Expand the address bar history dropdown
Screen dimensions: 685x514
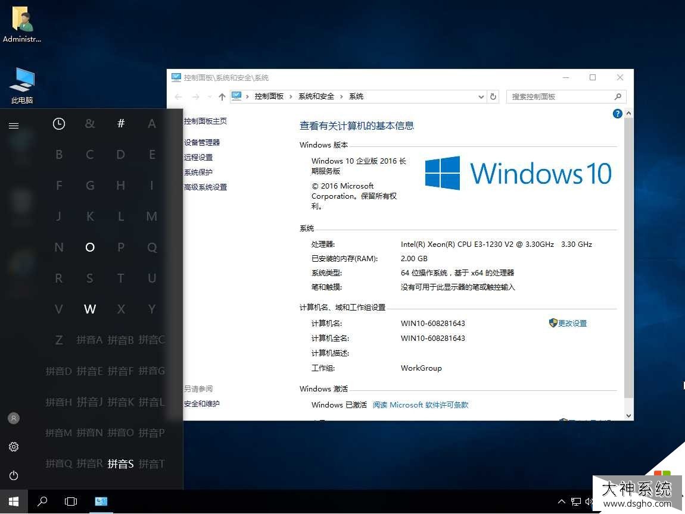click(481, 97)
